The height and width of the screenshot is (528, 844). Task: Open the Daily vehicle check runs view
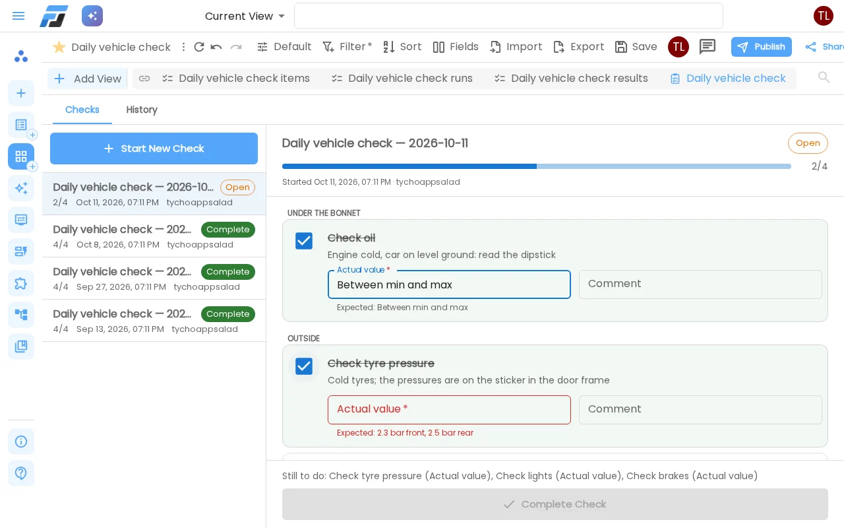tap(402, 79)
